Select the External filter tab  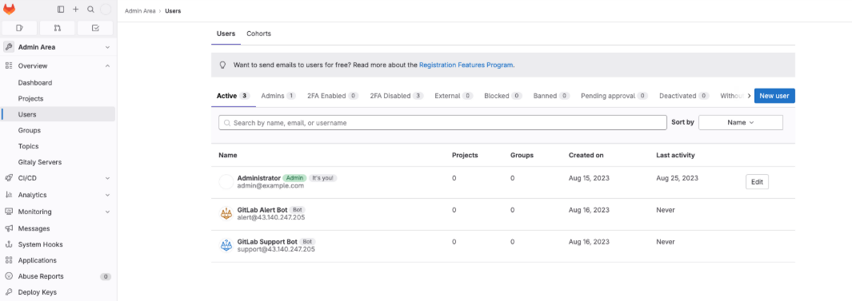(454, 96)
